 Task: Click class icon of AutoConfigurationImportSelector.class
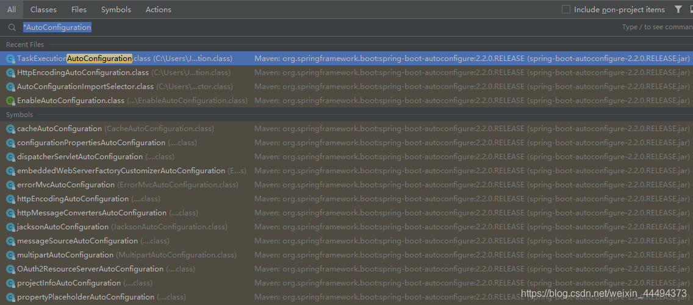coord(10,87)
